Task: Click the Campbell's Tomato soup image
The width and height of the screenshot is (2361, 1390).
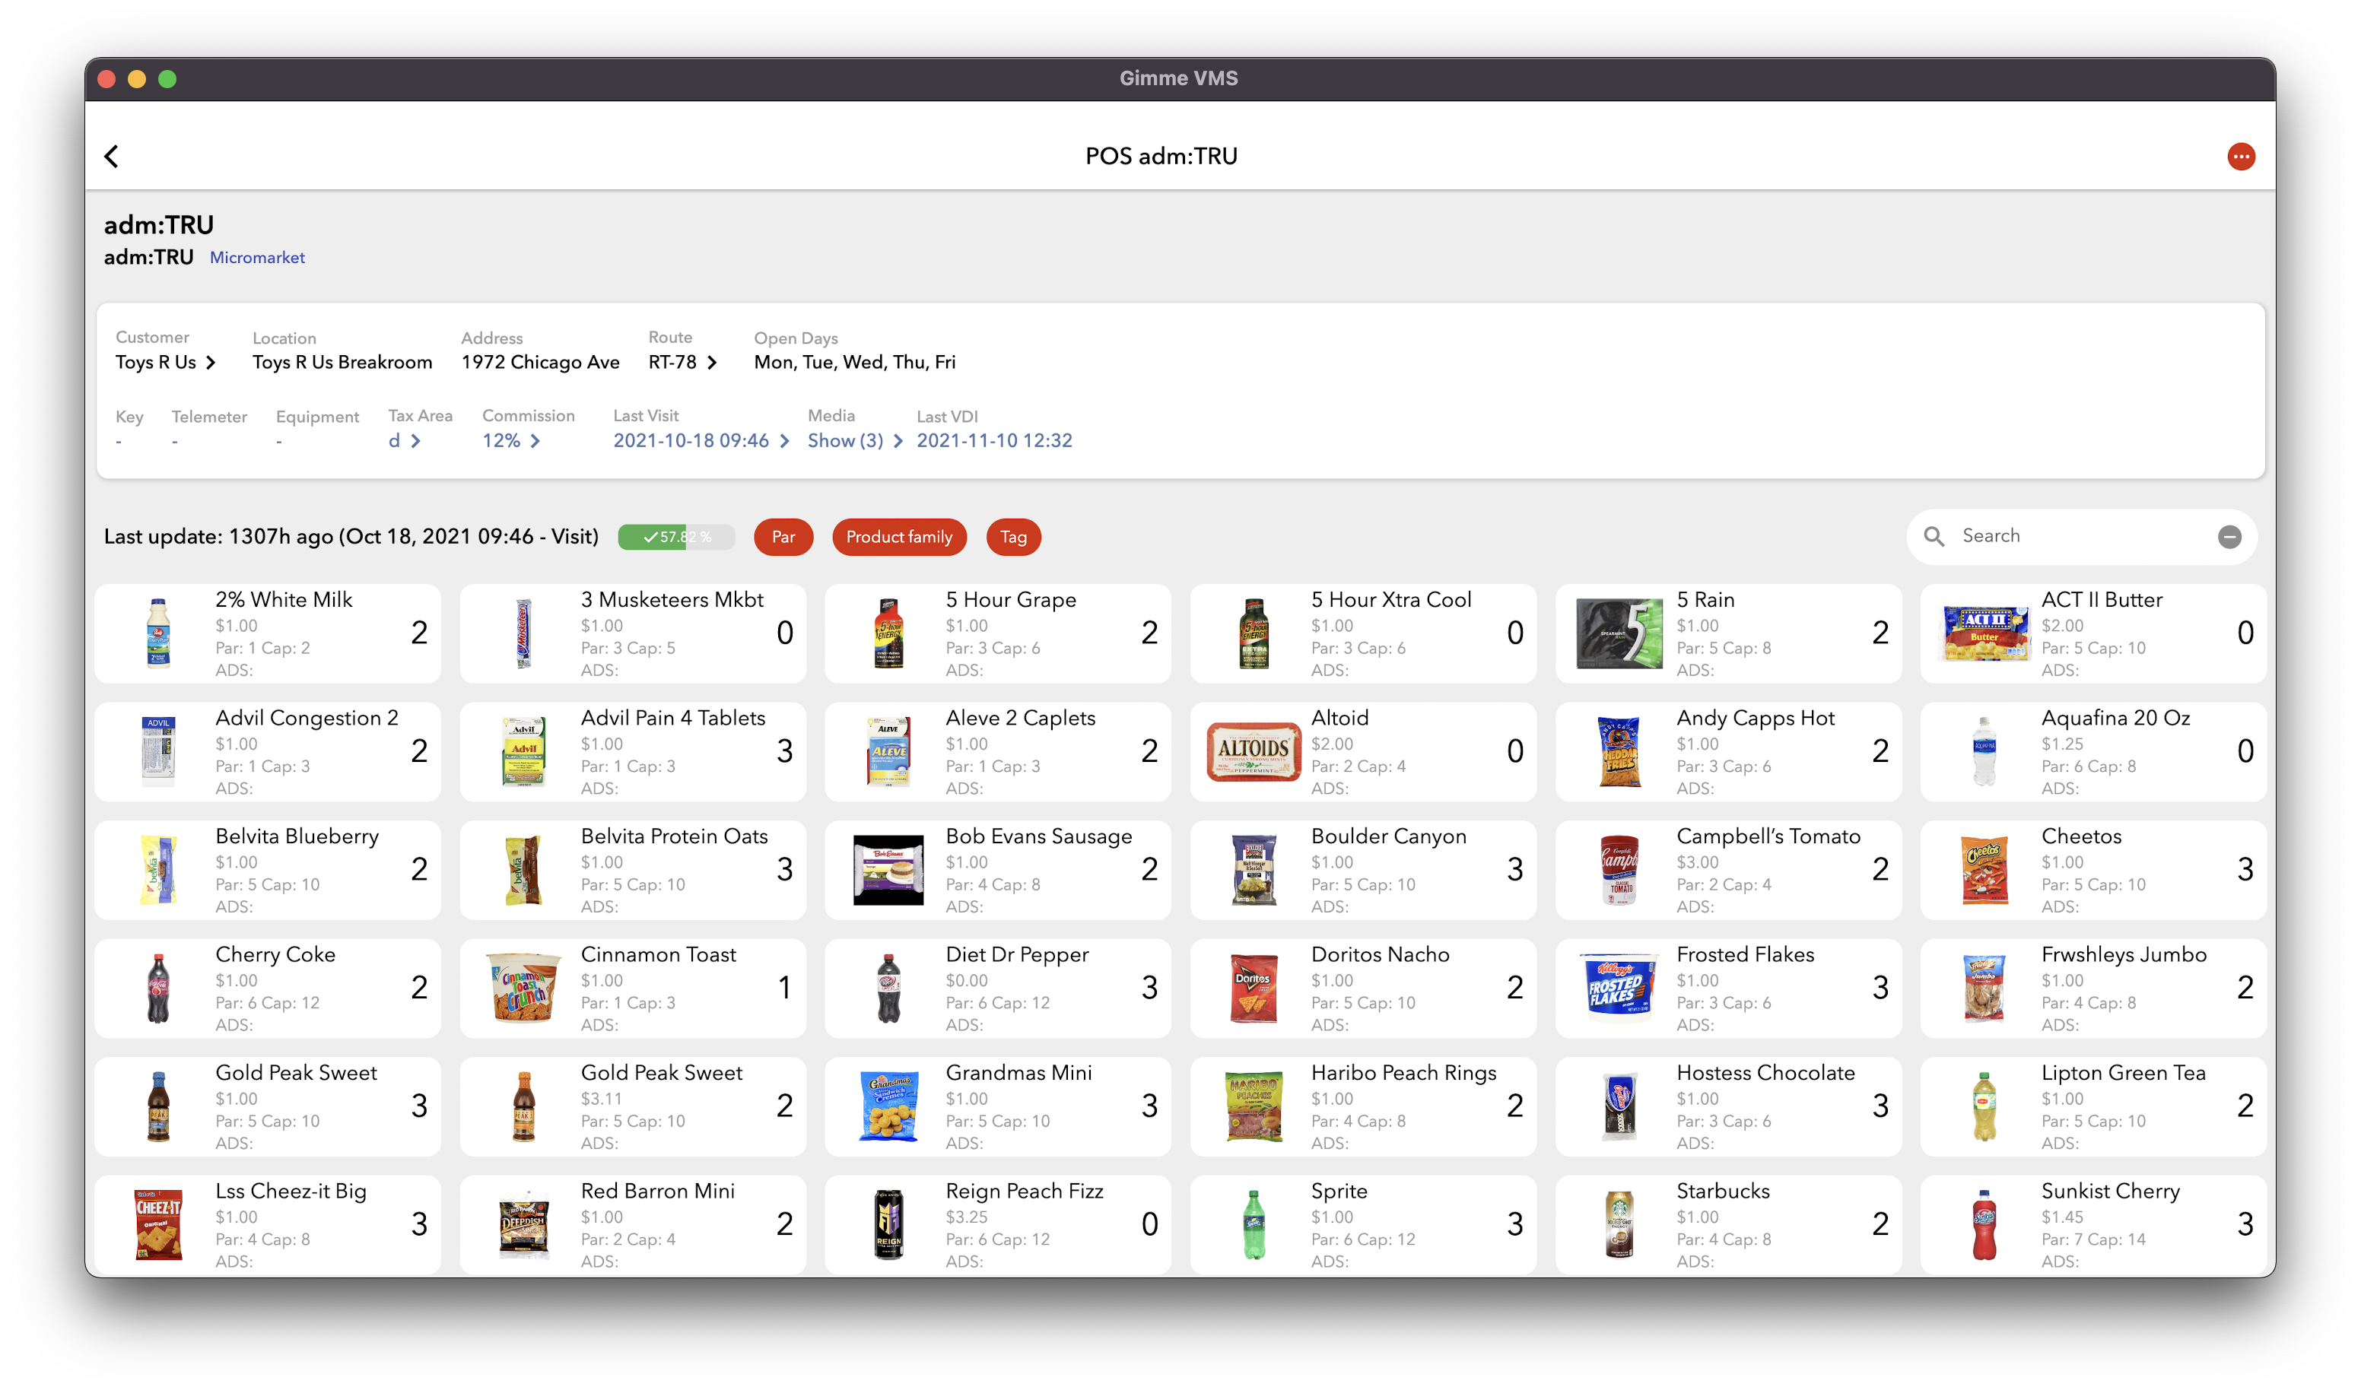Action: (x=1619, y=869)
